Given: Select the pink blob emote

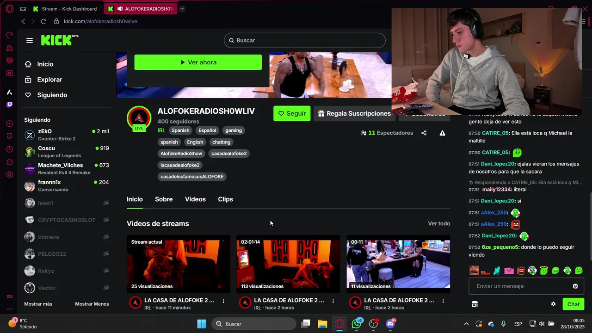Looking at the screenshot, I should (509, 271).
